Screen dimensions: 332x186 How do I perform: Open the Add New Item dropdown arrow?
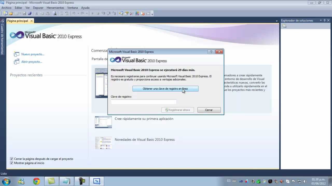click(x=20, y=13)
